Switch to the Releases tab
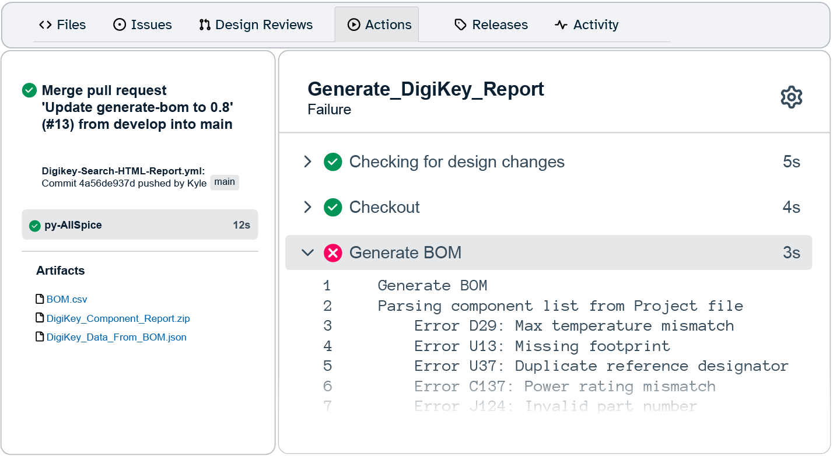Viewport: 833px width, 456px height. coord(490,24)
